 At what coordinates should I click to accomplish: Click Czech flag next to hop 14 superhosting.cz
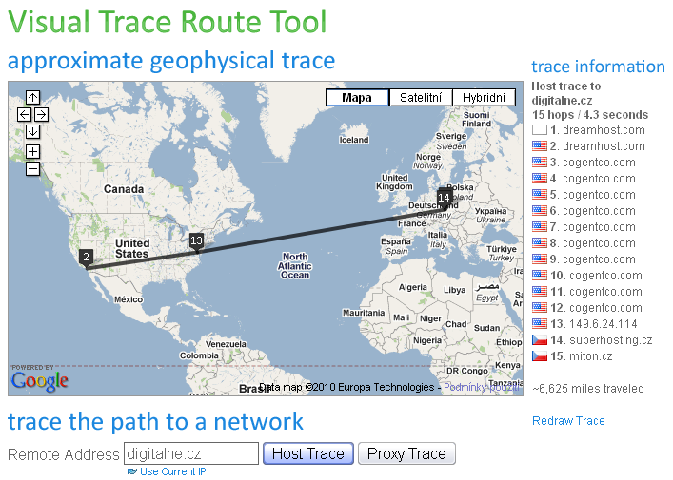[540, 340]
